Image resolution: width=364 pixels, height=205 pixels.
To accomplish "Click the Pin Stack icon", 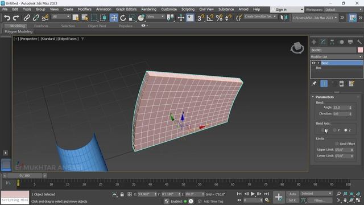I will point(314,84).
